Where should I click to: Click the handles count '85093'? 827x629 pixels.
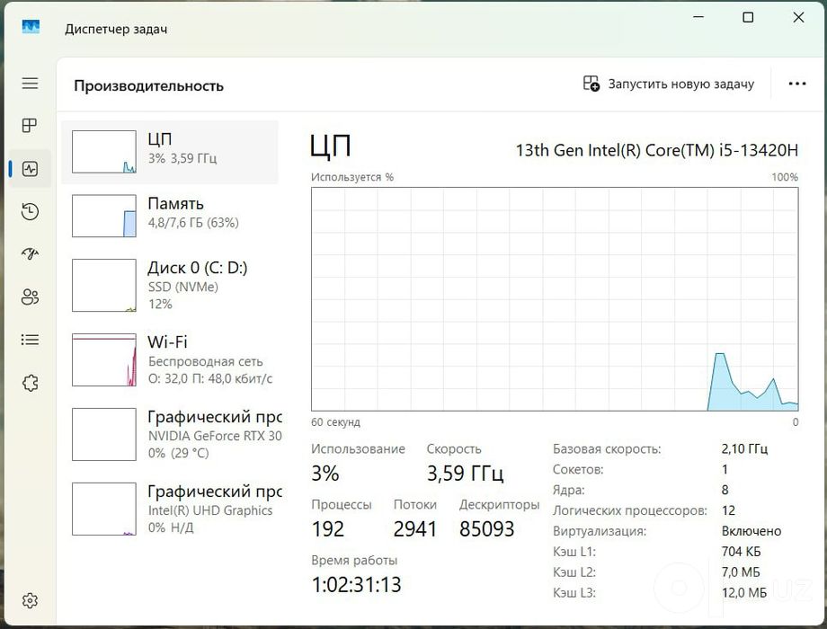coord(487,529)
